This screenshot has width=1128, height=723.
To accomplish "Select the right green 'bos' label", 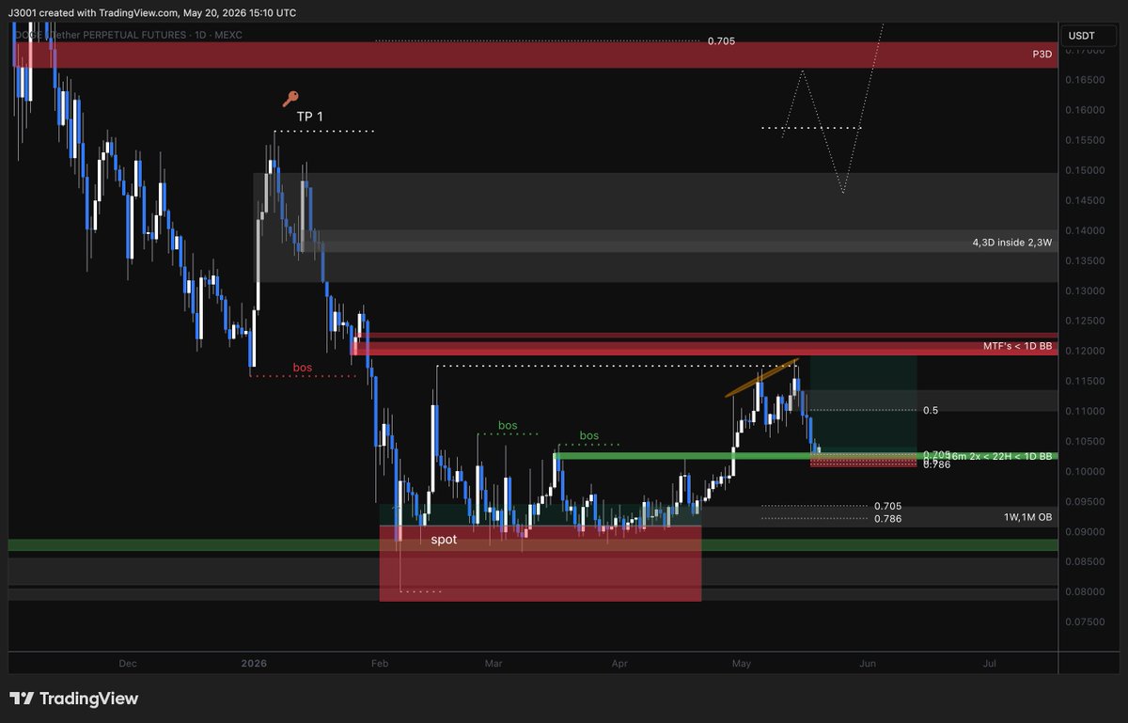I will tap(589, 436).
